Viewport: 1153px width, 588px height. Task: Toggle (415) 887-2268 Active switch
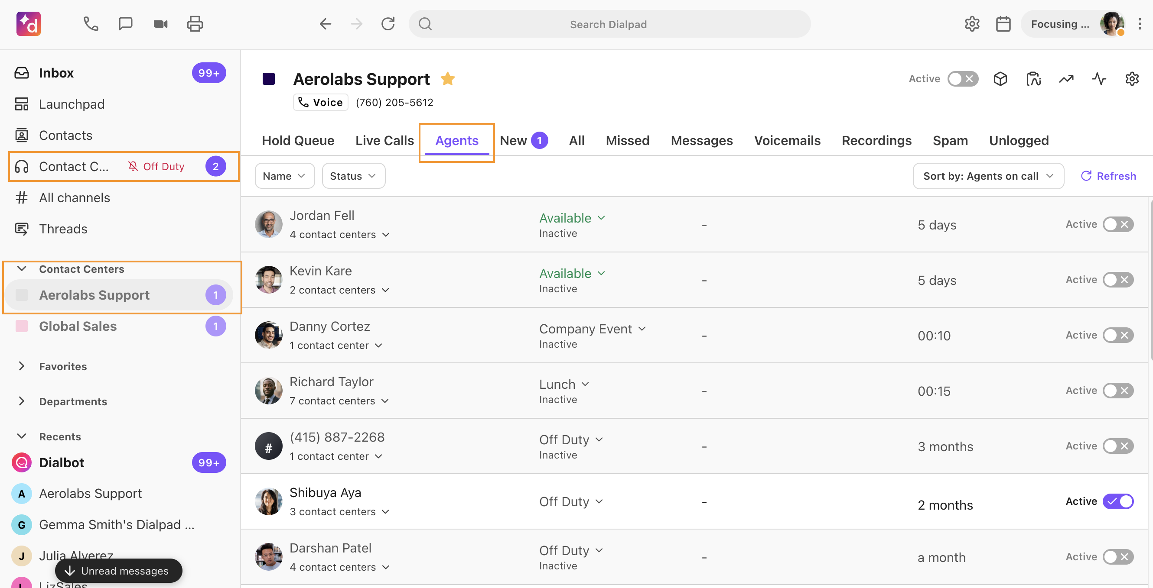point(1117,446)
